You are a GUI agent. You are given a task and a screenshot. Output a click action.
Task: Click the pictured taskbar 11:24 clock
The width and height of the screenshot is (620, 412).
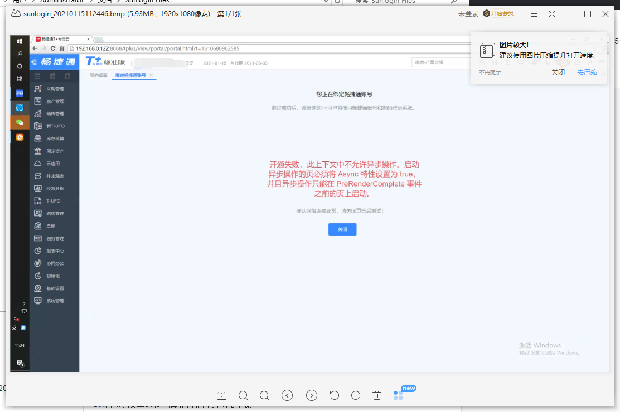click(20, 346)
